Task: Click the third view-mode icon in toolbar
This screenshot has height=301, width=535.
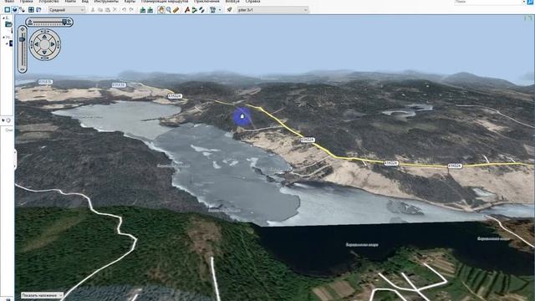Action: (x=23, y=10)
